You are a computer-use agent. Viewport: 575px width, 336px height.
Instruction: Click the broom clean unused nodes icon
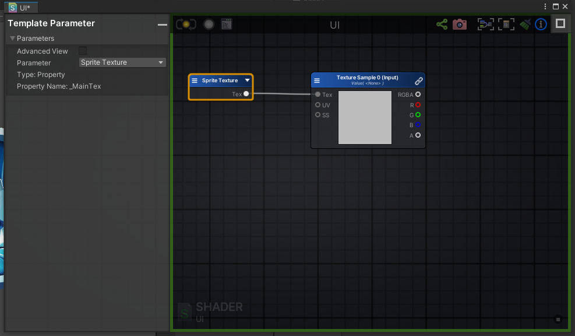(x=525, y=24)
